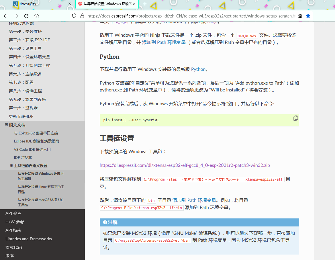
Task: Open the tracking protection shield icon
Action: [x=74, y=16]
